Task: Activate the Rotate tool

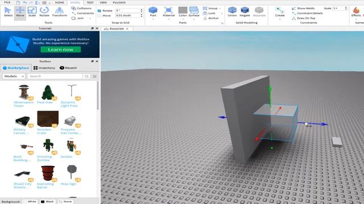Action: pos(44,11)
